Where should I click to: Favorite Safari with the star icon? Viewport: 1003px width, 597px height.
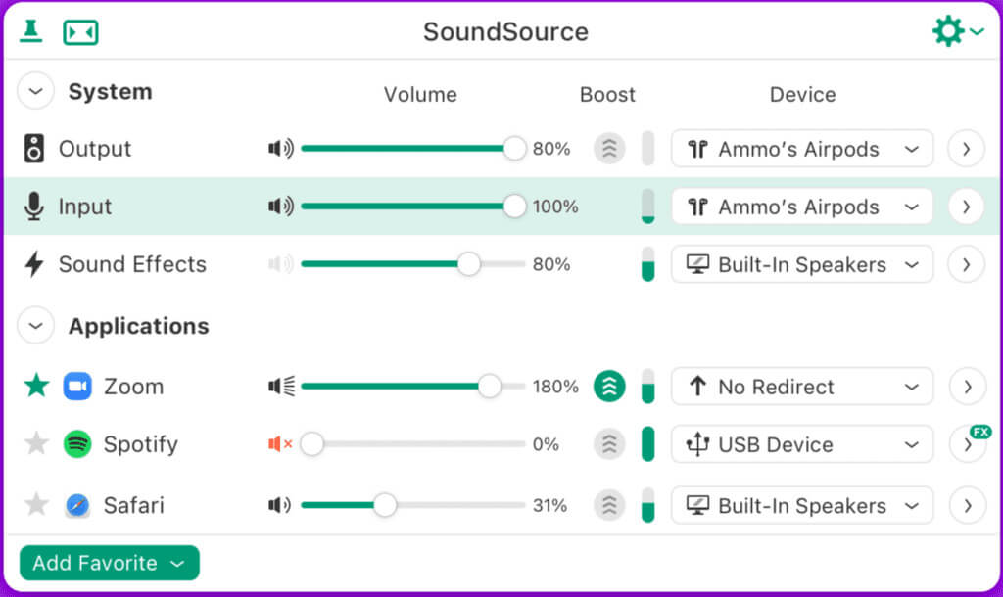(36, 504)
